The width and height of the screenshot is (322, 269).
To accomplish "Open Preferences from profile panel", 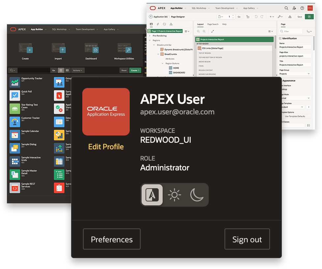I will coord(112,239).
